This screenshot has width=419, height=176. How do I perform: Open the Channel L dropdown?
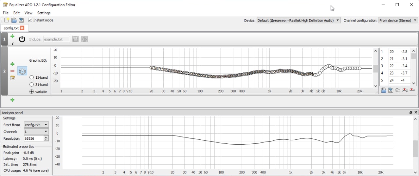tap(36, 132)
